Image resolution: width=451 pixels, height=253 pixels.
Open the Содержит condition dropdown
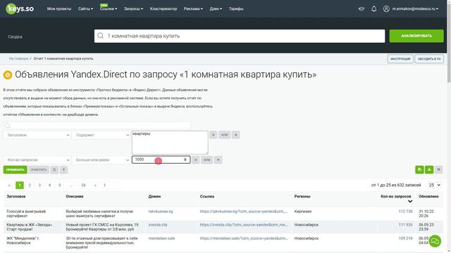pos(101,135)
